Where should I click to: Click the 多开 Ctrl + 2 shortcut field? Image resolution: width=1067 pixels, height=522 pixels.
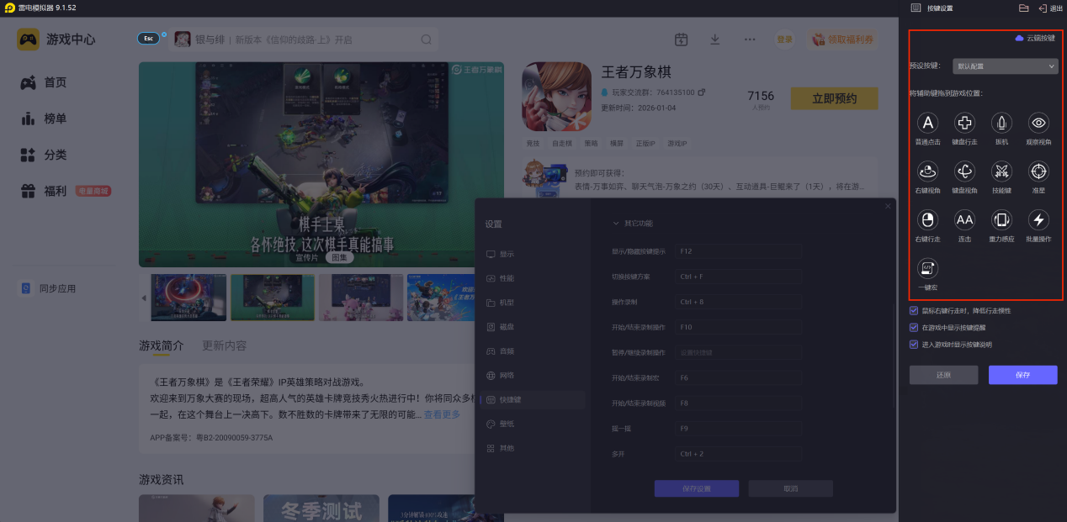pos(738,454)
